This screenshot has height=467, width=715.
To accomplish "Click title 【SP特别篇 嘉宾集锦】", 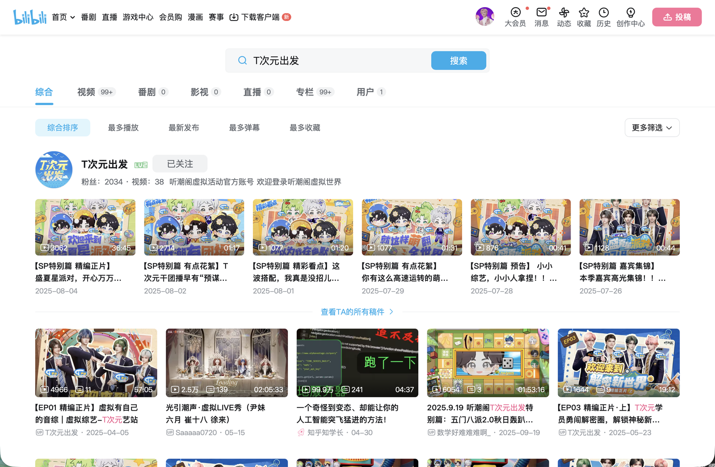I will tap(623, 272).
